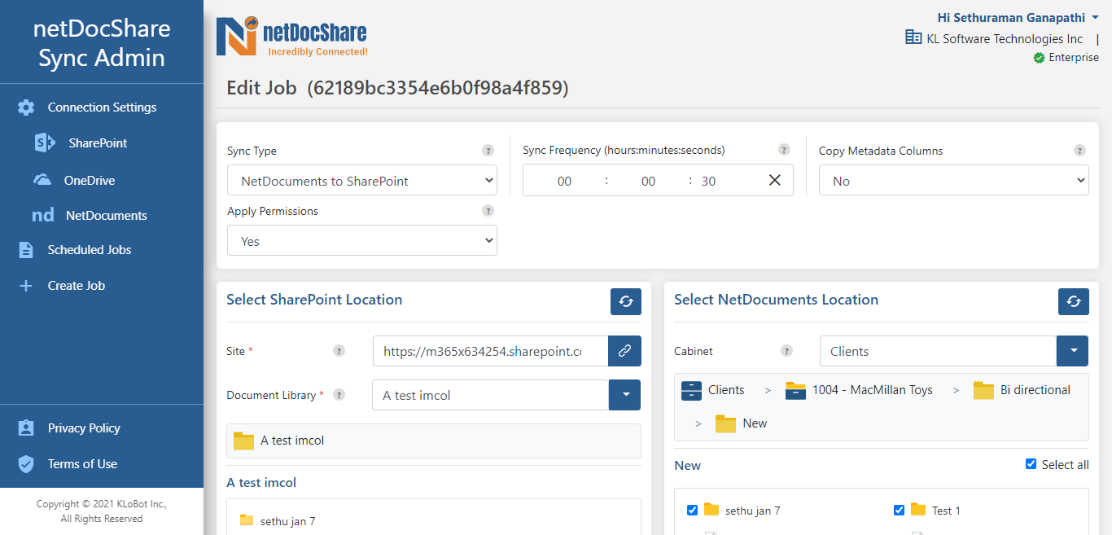Click Sync Frequency help question icon
1112x535 pixels.
(784, 150)
